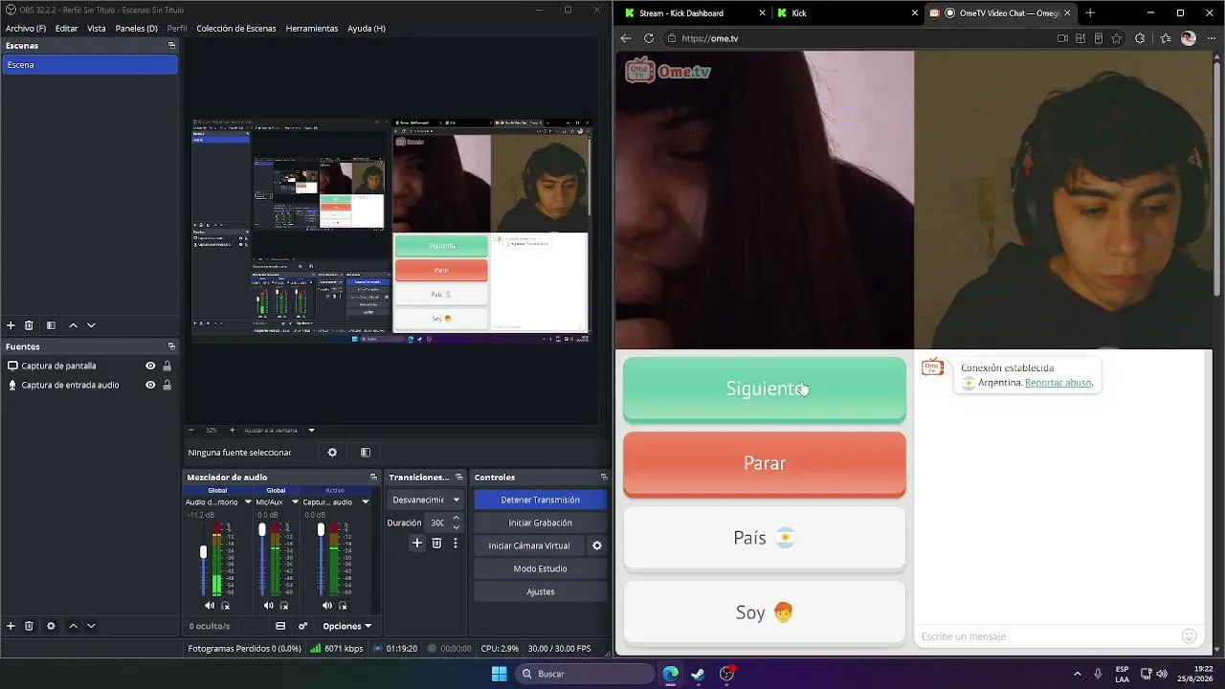
Task: Remove the transition using the Transiciones trash icon
Action: tap(436, 543)
